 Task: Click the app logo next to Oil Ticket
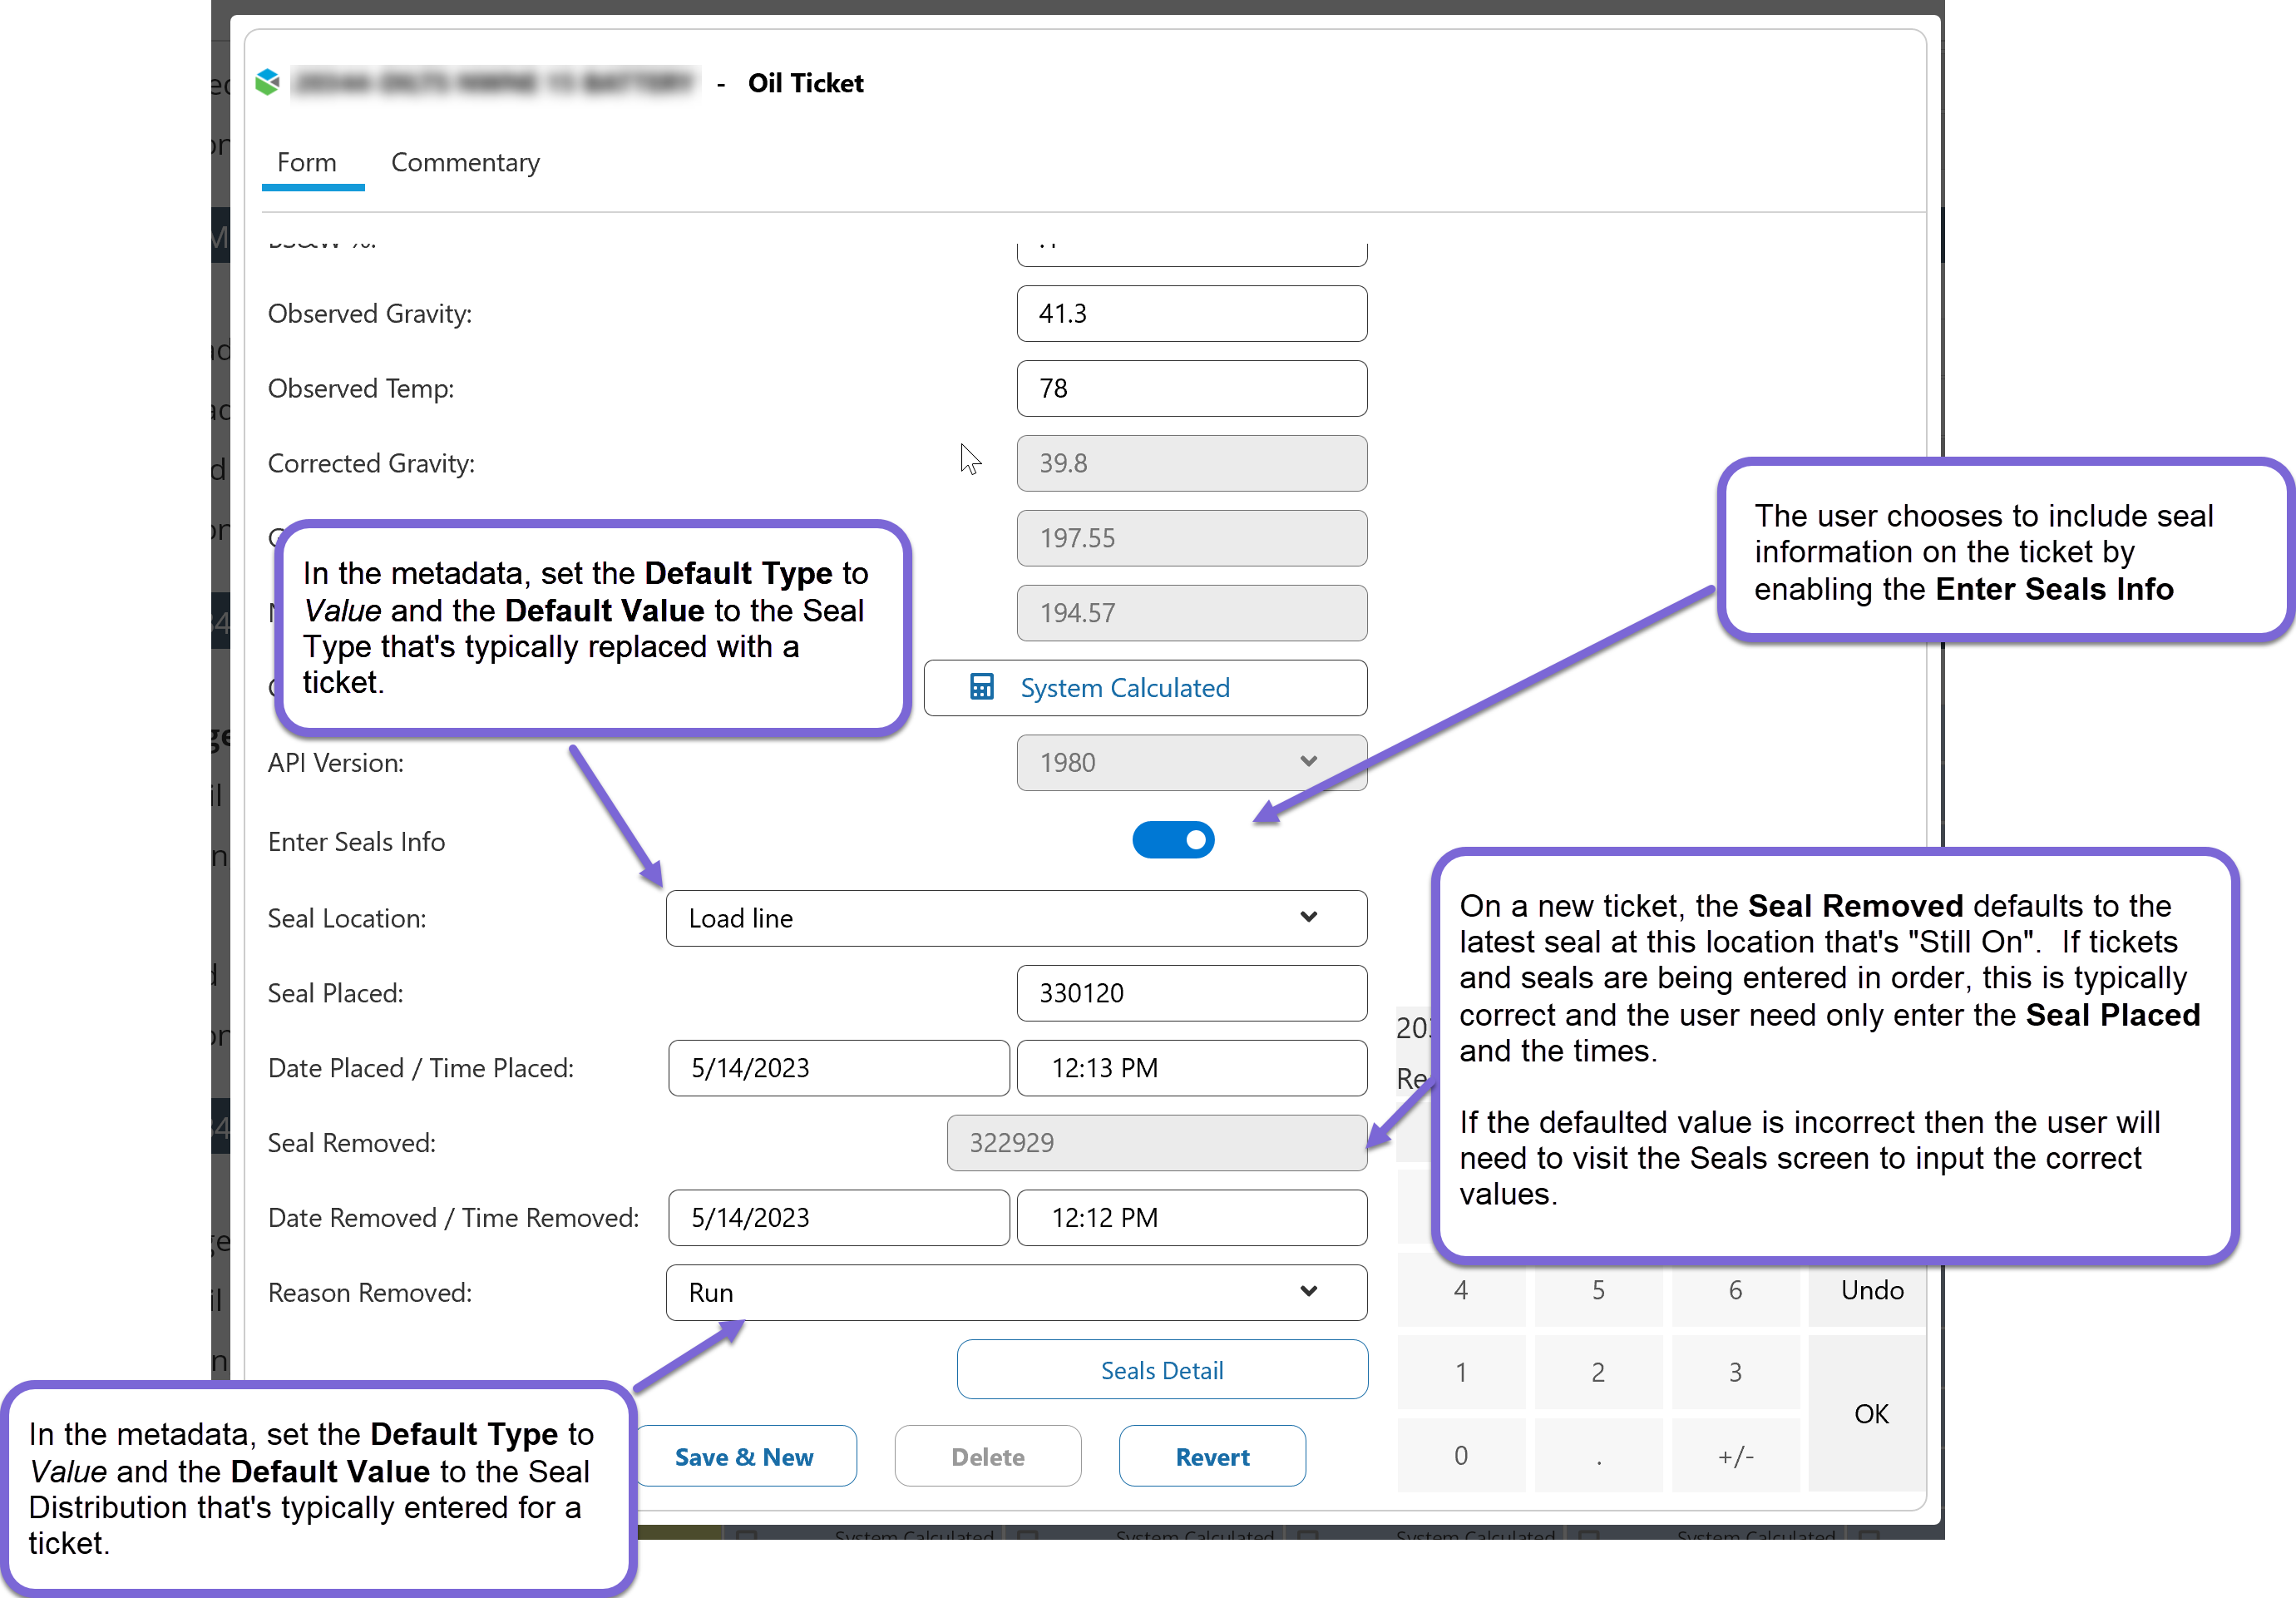[x=267, y=82]
